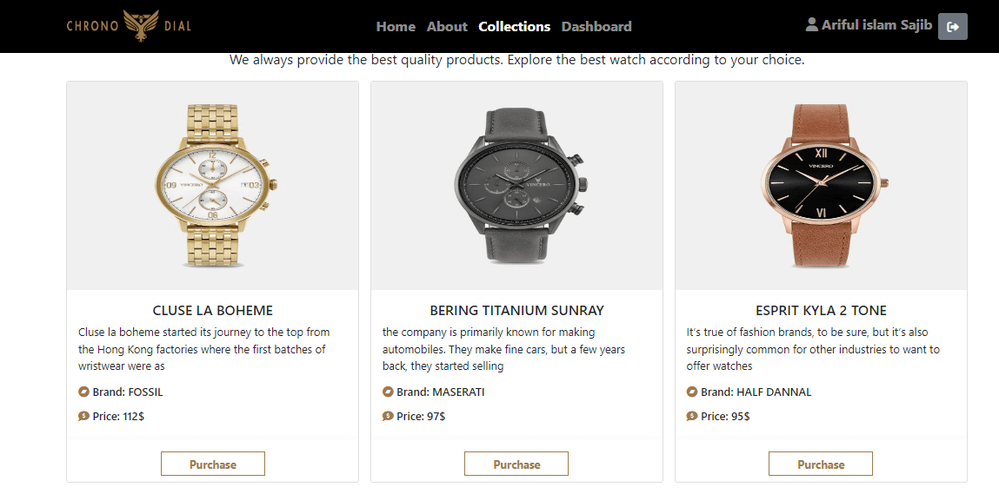
Task: Click brand icon next to FOSSIL
Action: (x=83, y=392)
